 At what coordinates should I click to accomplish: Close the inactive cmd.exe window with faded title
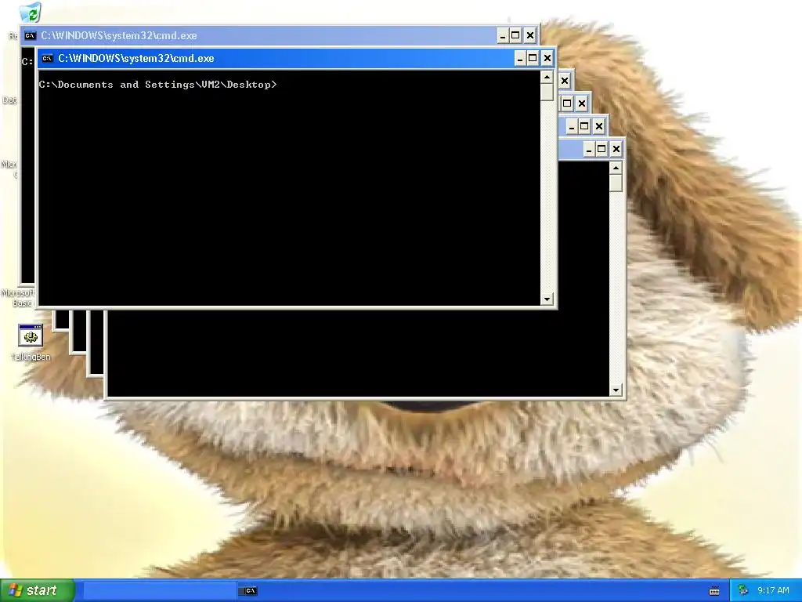click(530, 35)
